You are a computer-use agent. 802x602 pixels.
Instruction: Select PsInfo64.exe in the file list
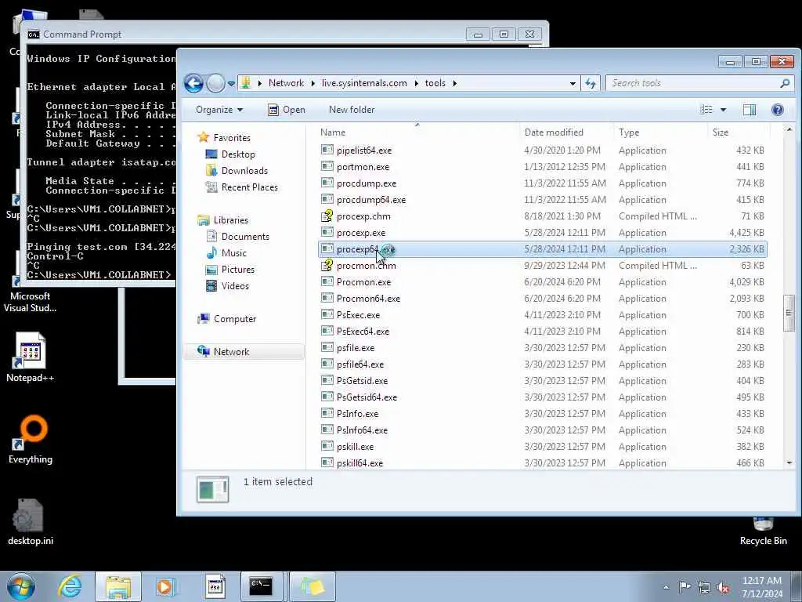(543, 430)
